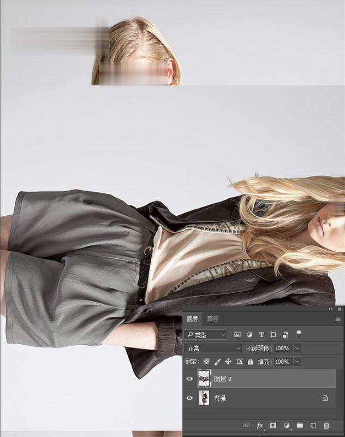Switch to the 路径 (Paths) tab
The width and height of the screenshot is (345, 437).
pos(213,319)
